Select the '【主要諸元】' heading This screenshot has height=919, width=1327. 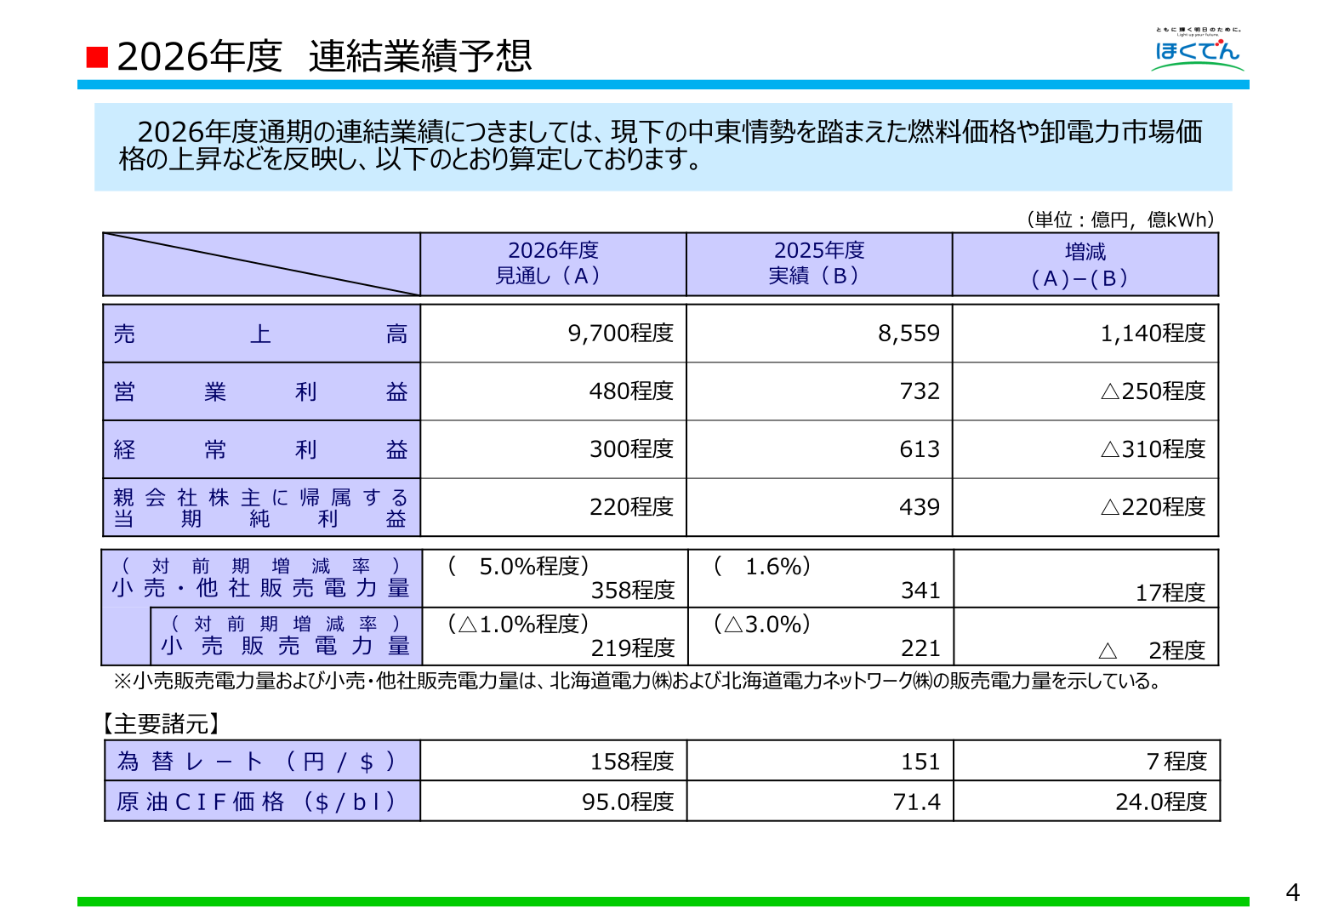(x=160, y=723)
